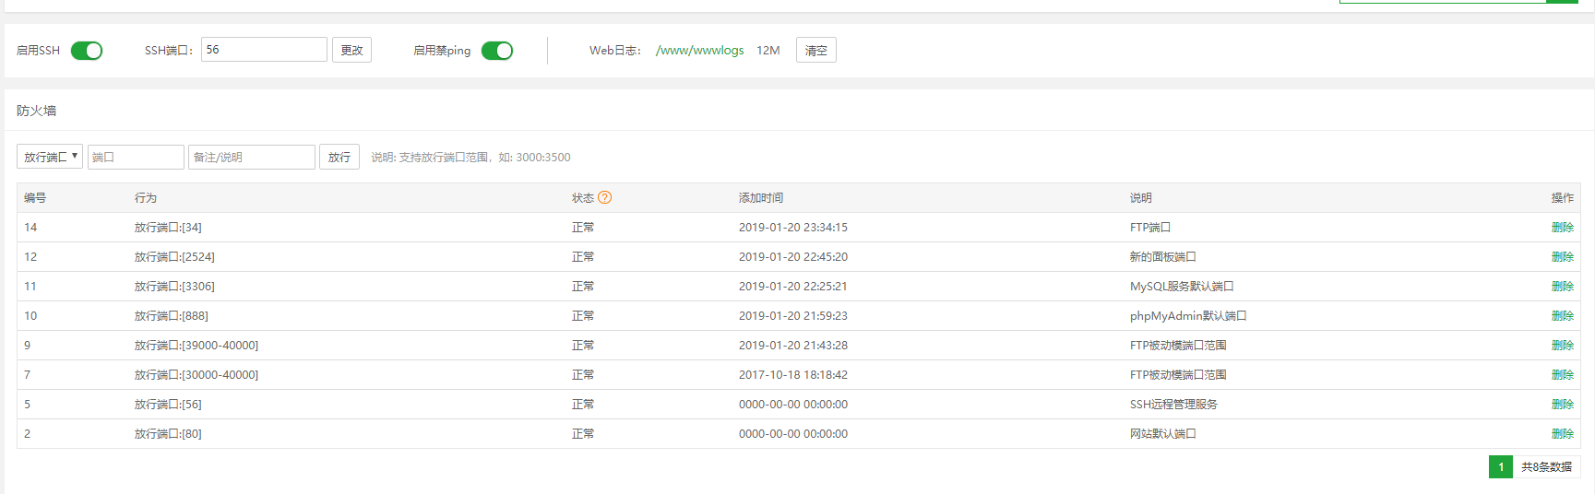Click the phpMyAdmin默认端口 description cell
The width and height of the screenshot is (1595, 494).
[1188, 316]
